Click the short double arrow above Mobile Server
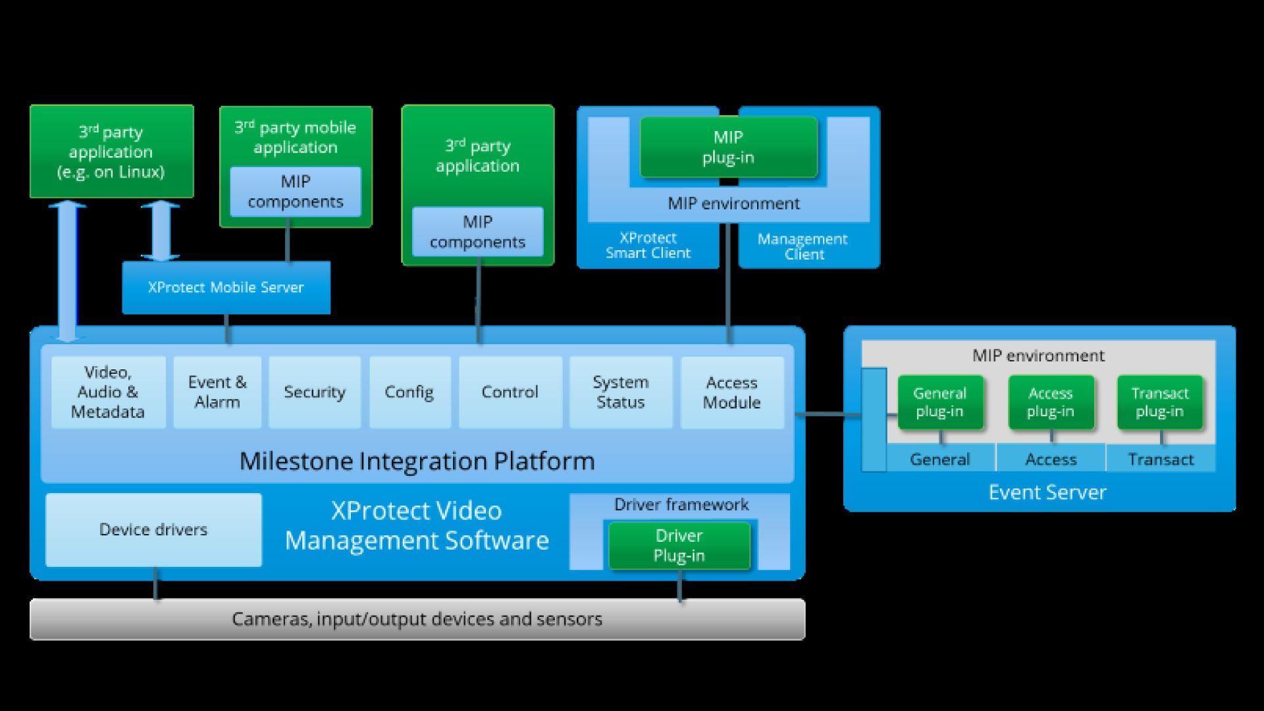This screenshot has width=1264, height=711. click(x=160, y=231)
